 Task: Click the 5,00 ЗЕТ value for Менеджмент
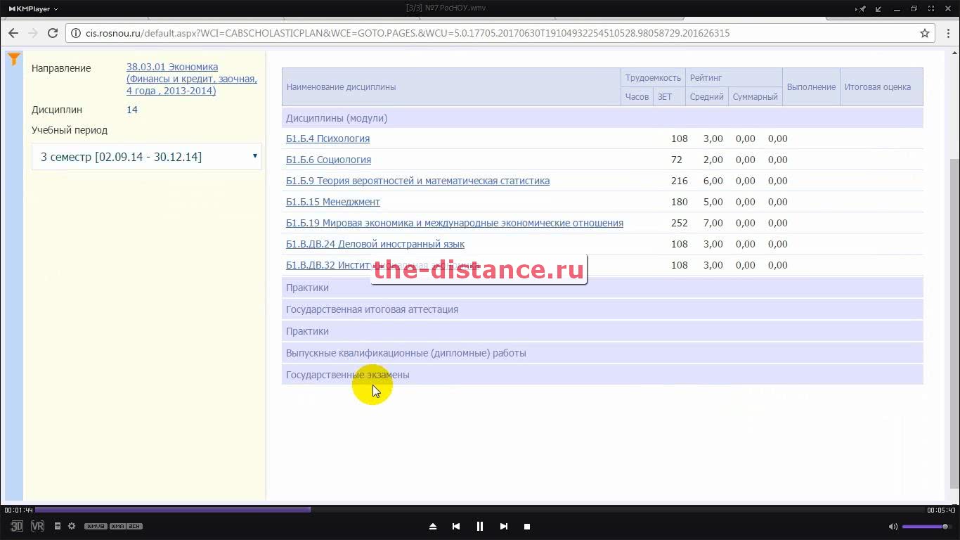[713, 202]
